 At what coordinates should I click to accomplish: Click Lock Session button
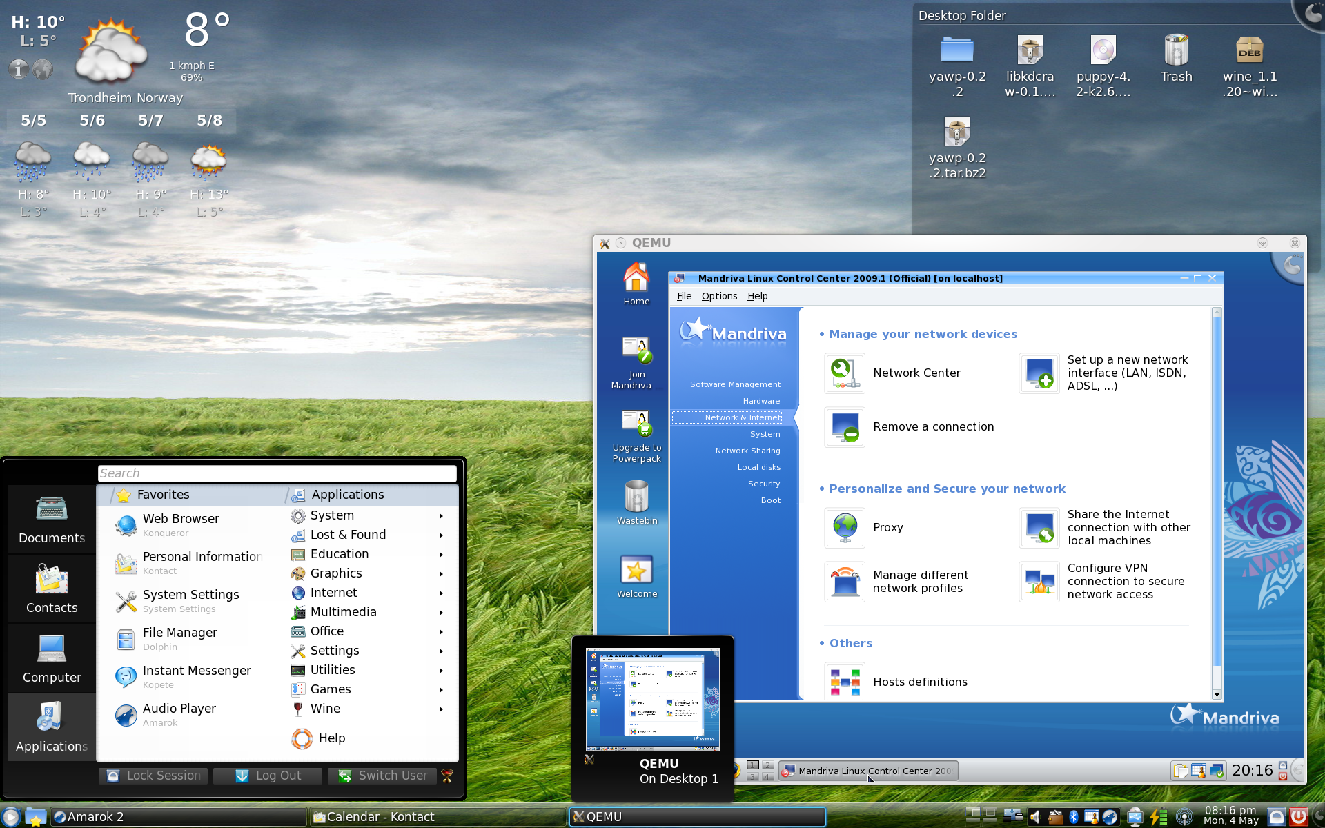[154, 776]
